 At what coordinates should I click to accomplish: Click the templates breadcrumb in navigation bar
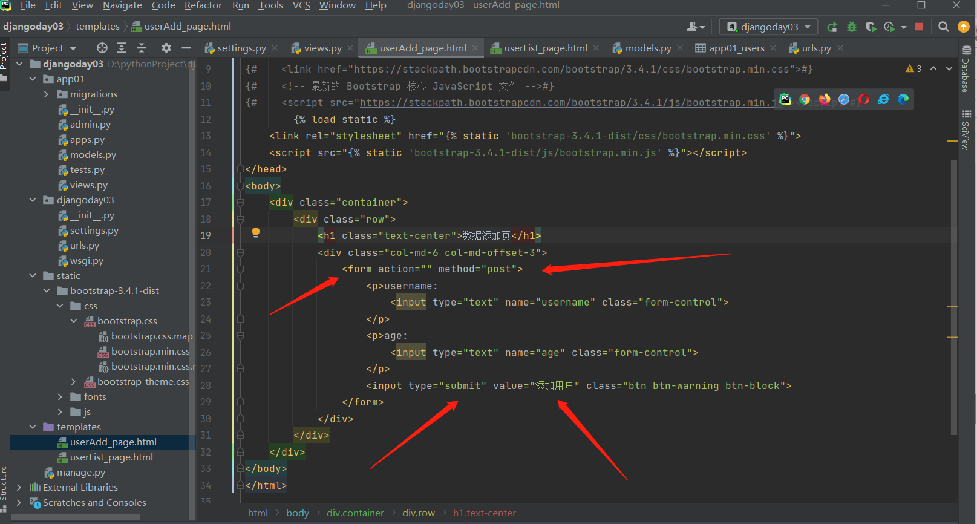click(x=97, y=27)
